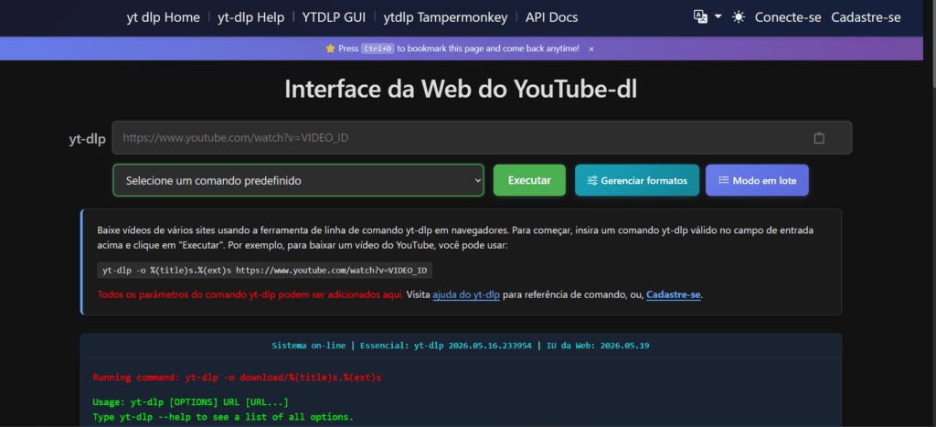This screenshot has height=427, width=936.
Task: Click the red 'Running command' output line
Action: [x=237, y=378]
